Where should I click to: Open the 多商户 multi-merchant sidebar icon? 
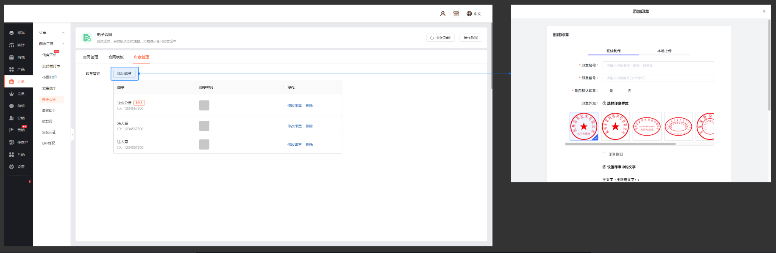tap(11, 142)
